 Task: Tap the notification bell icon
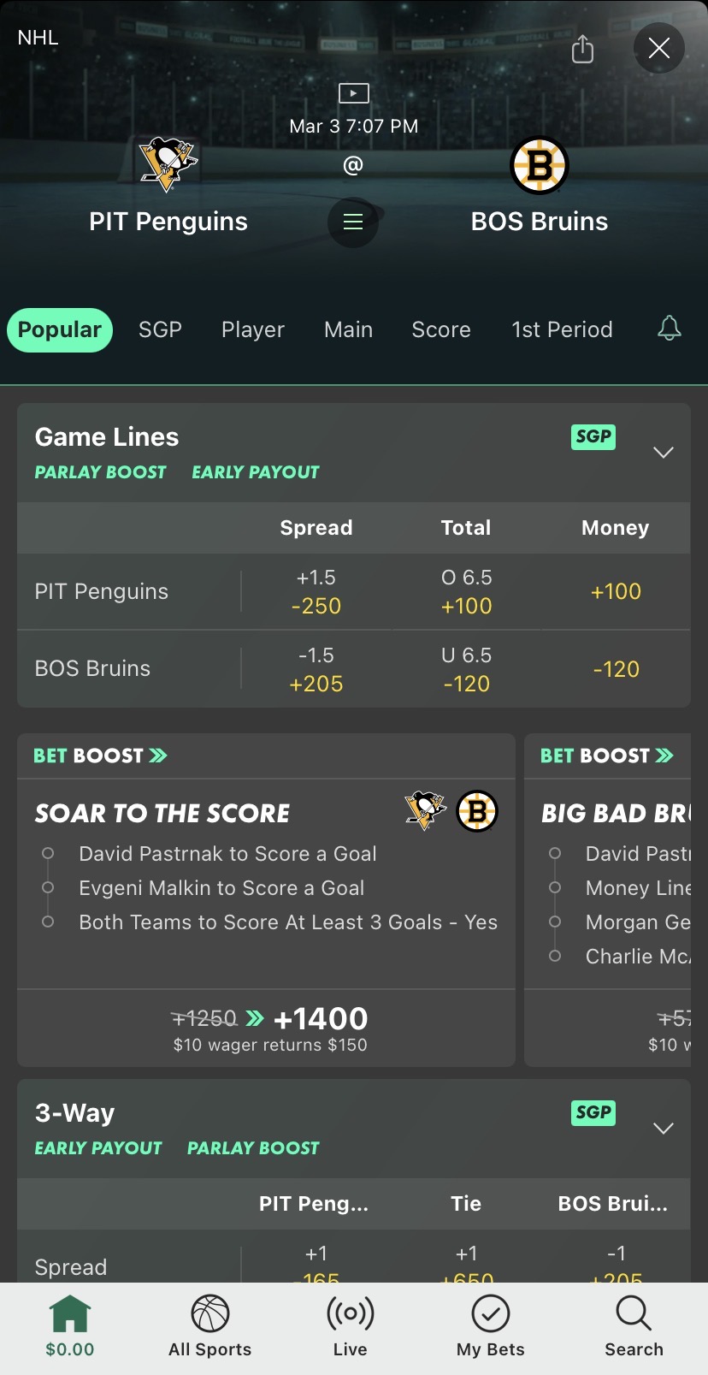(669, 329)
